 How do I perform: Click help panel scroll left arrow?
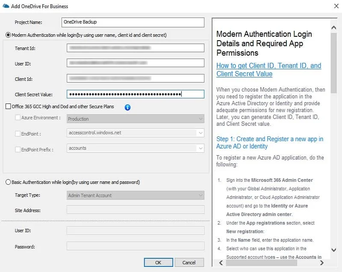[221, 263]
